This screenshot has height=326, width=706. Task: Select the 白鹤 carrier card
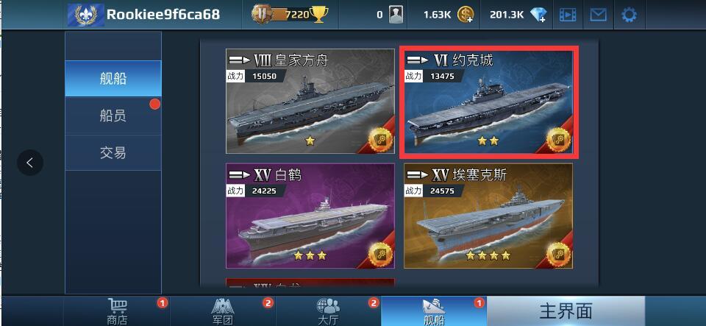310,216
